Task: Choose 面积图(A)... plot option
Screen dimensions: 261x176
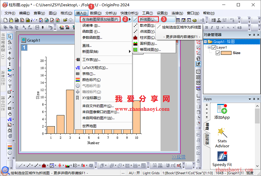Action: click(x=154, y=43)
